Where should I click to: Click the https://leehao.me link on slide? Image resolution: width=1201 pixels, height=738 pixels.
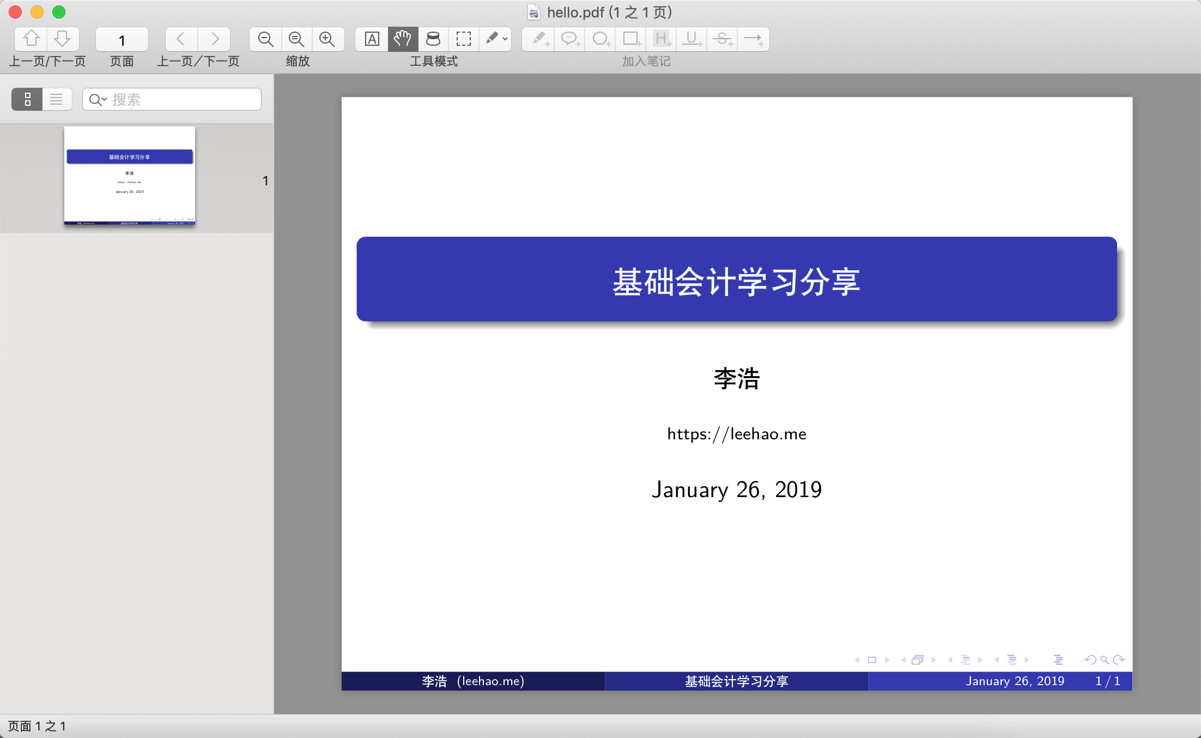point(737,434)
